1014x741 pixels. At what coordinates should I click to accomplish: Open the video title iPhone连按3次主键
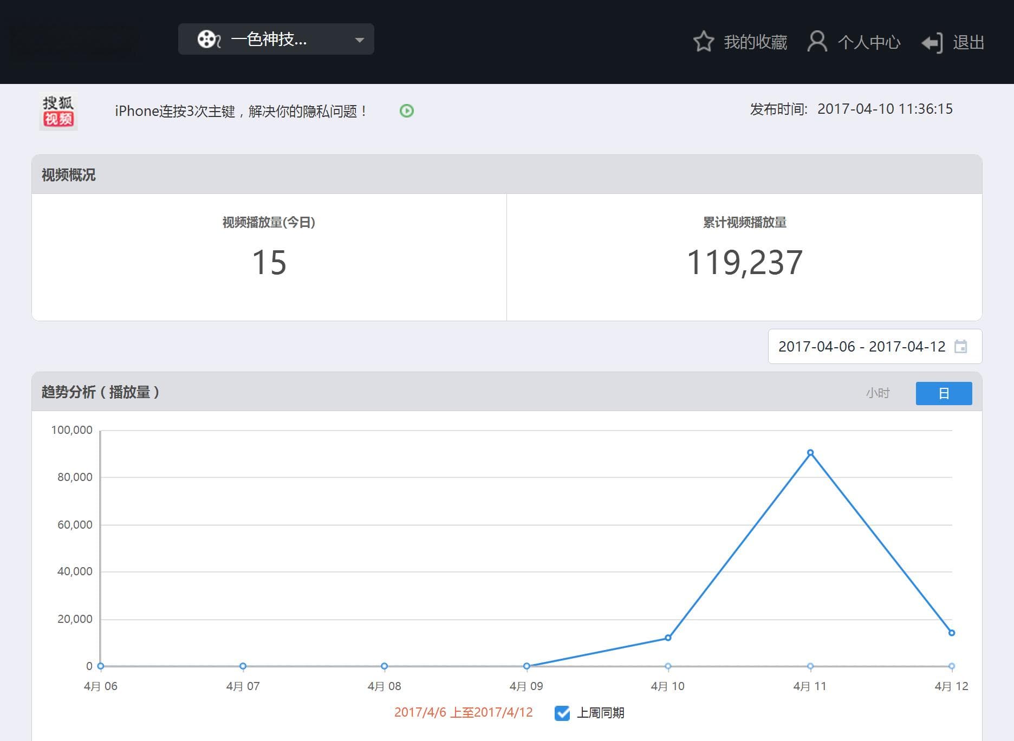241,112
